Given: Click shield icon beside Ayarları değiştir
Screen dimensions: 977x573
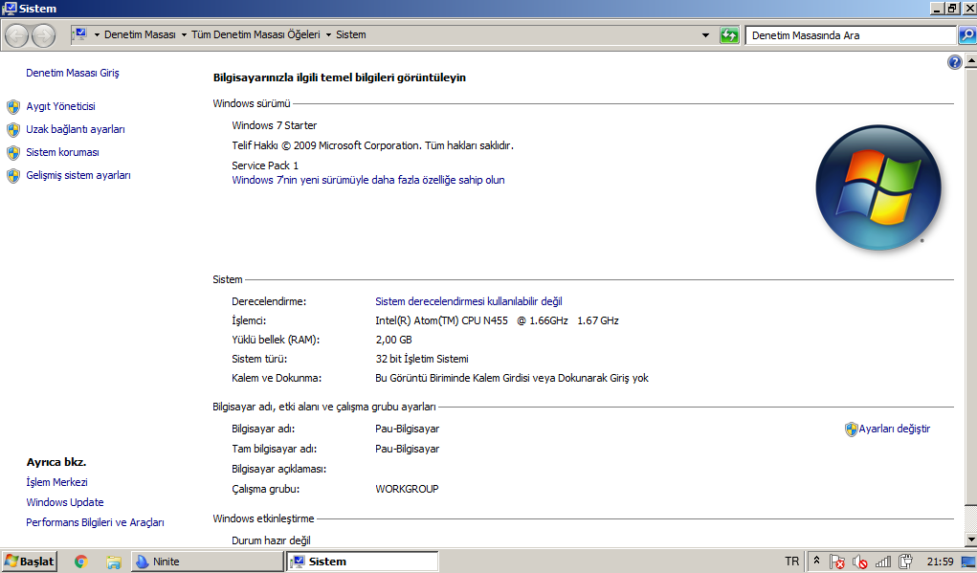Looking at the screenshot, I should tap(851, 430).
